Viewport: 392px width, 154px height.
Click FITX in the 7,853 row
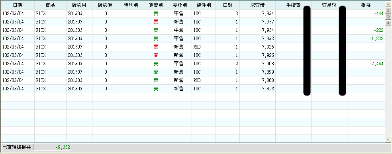[x=41, y=89]
